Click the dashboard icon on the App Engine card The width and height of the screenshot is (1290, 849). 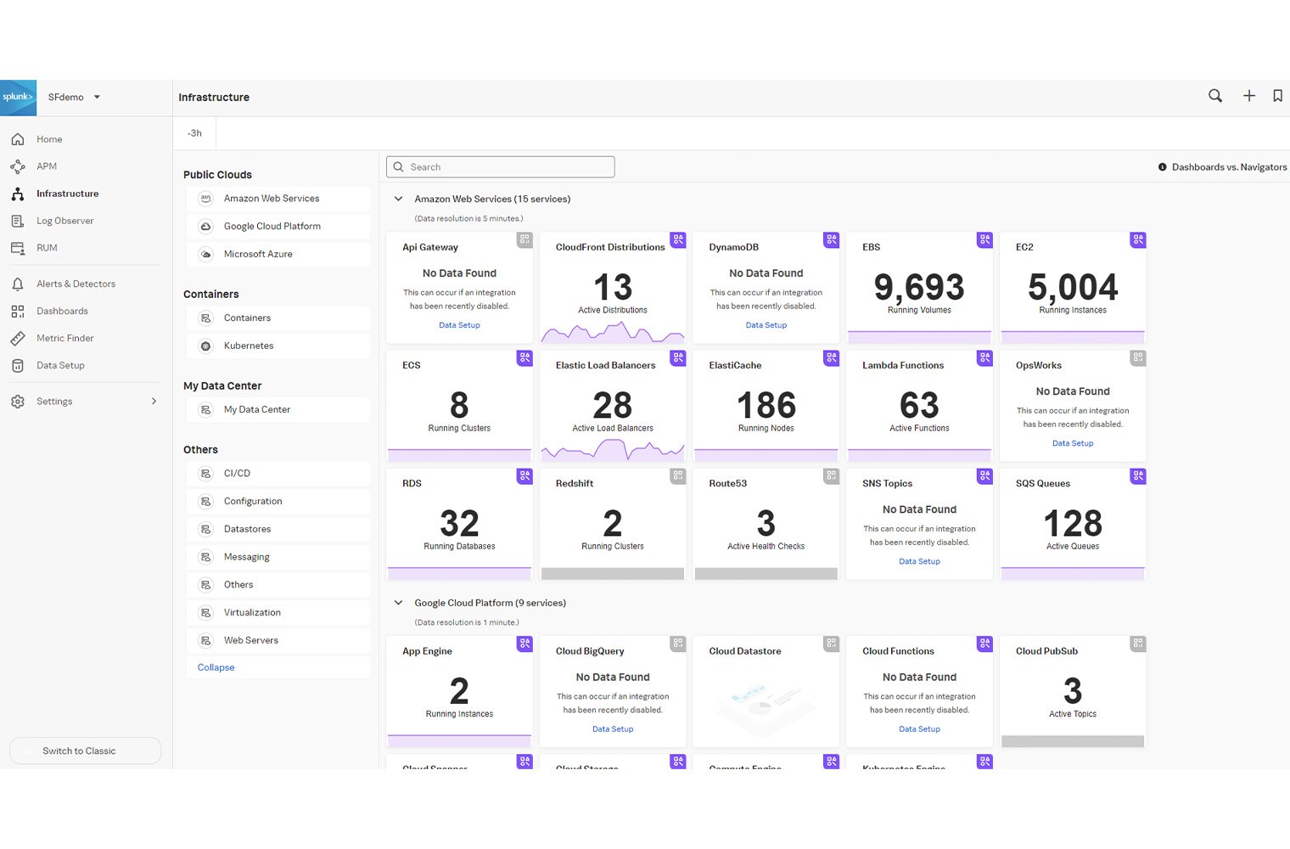(524, 644)
